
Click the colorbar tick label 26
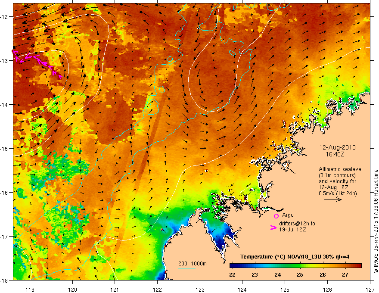323,274
